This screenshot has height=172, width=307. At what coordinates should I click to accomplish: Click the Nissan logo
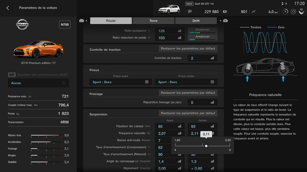[x=22, y=24]
